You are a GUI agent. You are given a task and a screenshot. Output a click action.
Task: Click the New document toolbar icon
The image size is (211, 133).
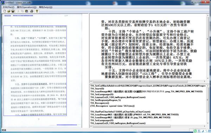(5, 11)
